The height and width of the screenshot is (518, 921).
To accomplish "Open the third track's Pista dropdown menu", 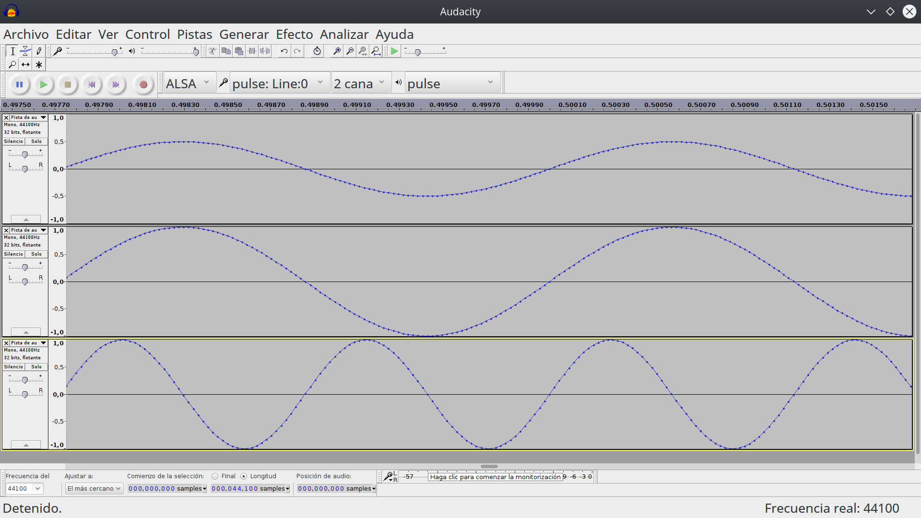I will (29, 343).
